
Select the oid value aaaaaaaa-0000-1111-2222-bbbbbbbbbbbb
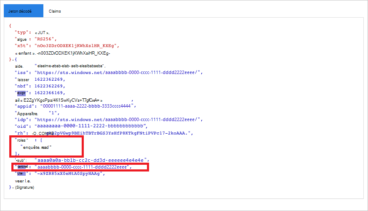click(90, 126)
